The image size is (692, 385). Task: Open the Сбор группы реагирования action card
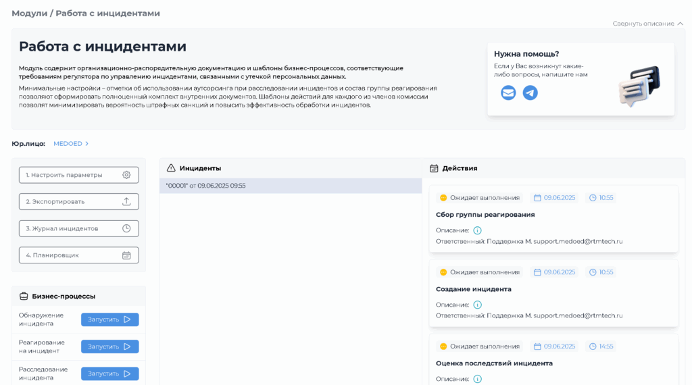pyautogui.click(x=553, y=219)
